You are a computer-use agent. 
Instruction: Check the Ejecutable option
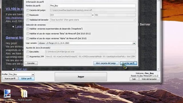pos(28,52)
